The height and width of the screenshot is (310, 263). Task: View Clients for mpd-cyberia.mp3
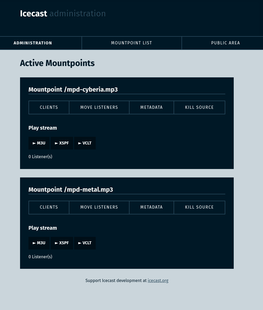click(49, 107)
